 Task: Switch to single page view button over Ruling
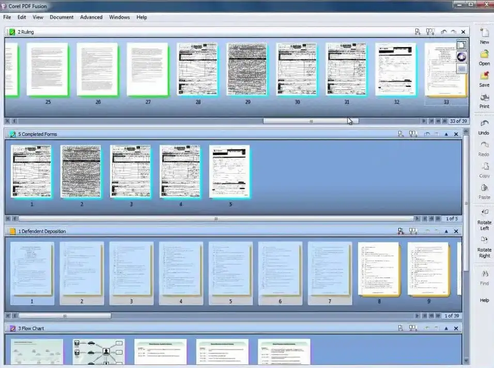[461, 45]
